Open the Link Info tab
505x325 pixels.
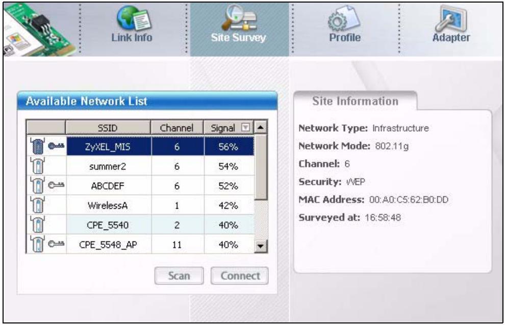(132, 29)
